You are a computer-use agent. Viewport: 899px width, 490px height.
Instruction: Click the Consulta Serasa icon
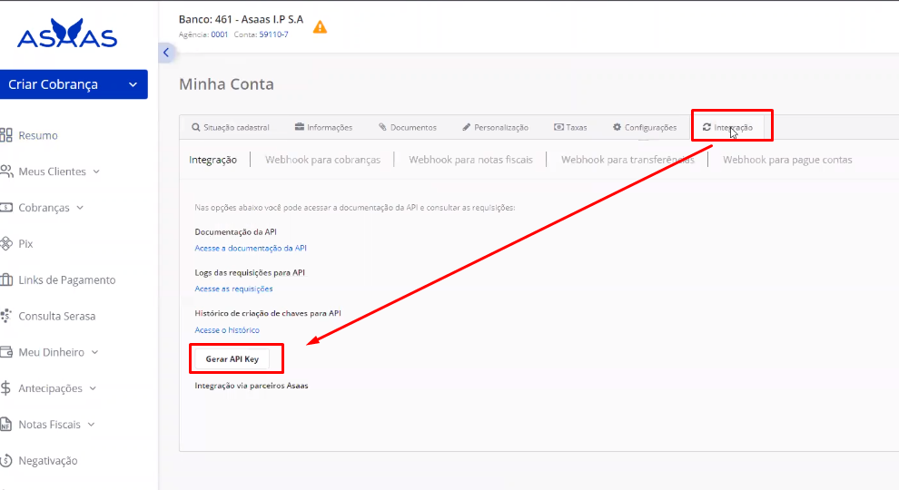[6, 316]
